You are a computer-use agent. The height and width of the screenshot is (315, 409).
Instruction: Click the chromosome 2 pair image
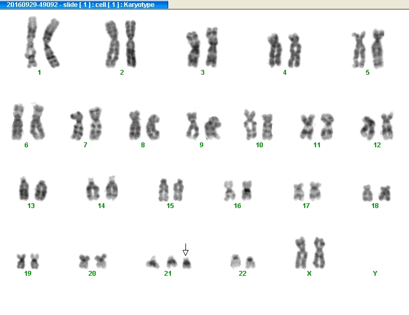(120, 44)
